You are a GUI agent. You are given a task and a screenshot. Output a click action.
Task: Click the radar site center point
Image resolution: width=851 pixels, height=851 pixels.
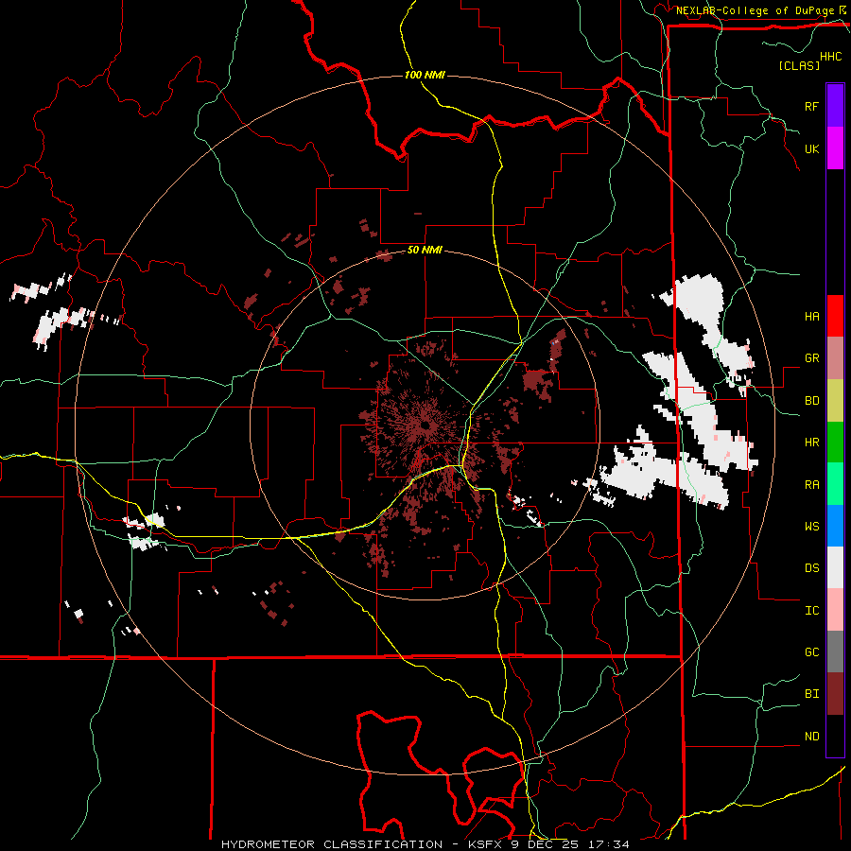click(x=425, y=425)
